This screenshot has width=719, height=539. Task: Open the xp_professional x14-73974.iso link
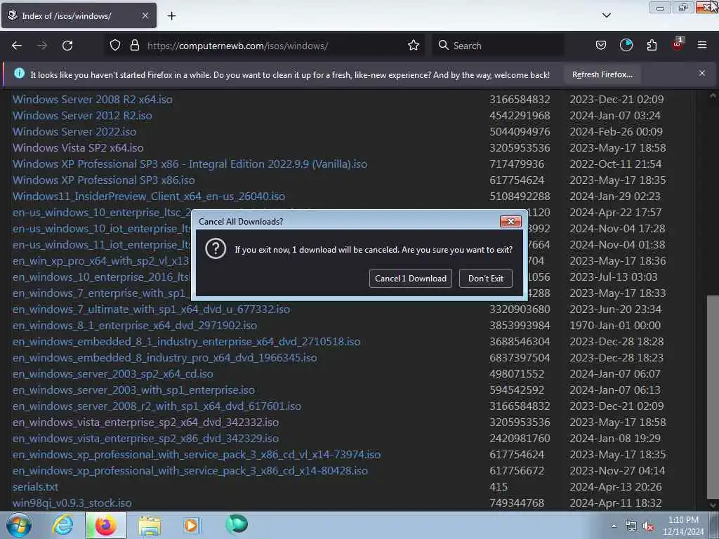(x=197, y=455)
